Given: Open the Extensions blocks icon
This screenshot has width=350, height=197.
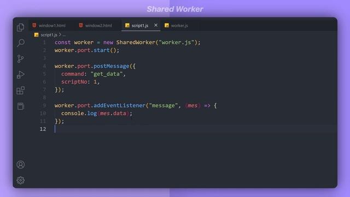Looking at the screenshot, I should 21,90.
